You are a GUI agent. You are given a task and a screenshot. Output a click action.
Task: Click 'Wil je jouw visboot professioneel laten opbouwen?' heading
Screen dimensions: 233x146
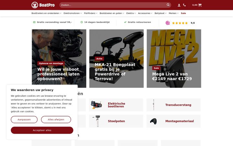click(58, 74)
